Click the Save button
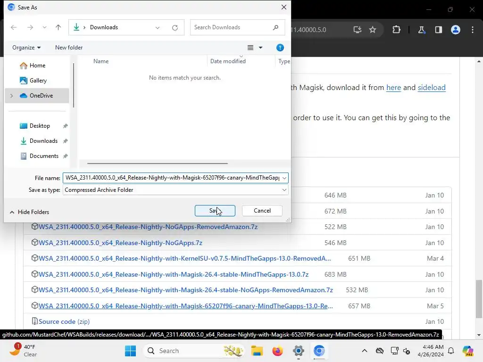 [215, 211]
